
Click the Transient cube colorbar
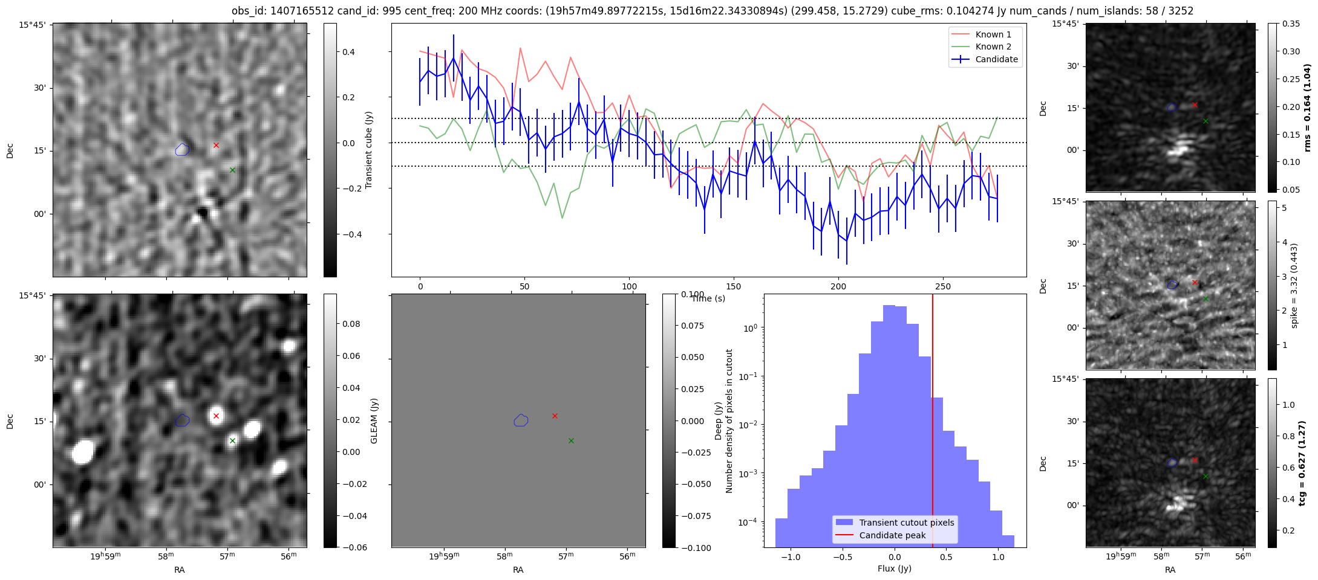point(330,150)
